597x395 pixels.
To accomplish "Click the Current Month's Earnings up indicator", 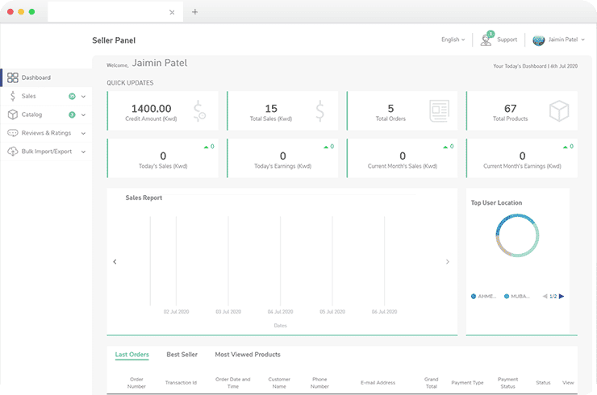I will coord(565,147).
